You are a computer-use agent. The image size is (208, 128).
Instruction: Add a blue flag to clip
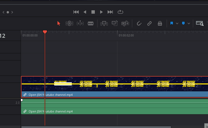tap(172, 23)
